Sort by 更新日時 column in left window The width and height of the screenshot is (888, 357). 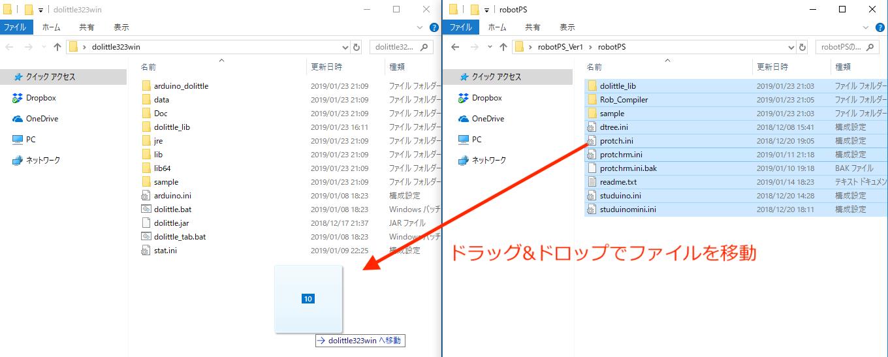pyautogui.click(x=326, y=67)
